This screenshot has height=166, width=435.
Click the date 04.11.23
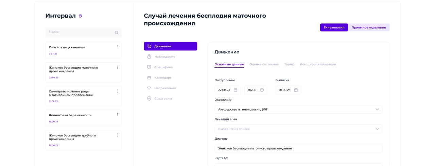coord(53,54)
